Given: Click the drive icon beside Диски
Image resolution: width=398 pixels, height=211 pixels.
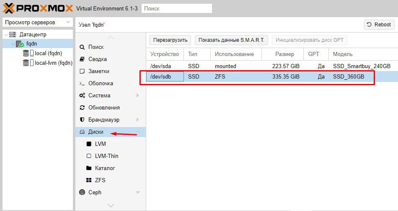Looking at the screenshot, I should click(x=82, y=132).
